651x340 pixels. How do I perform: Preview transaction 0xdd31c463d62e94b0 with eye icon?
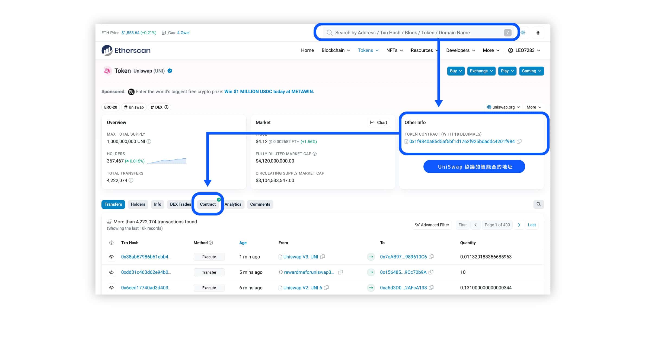pyautogui.click(x=111, y=272)
